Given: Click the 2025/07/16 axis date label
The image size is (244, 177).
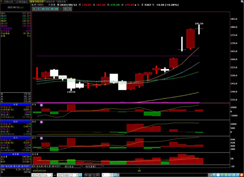Looking at the screenshot, I should click(x=39, y=170).
